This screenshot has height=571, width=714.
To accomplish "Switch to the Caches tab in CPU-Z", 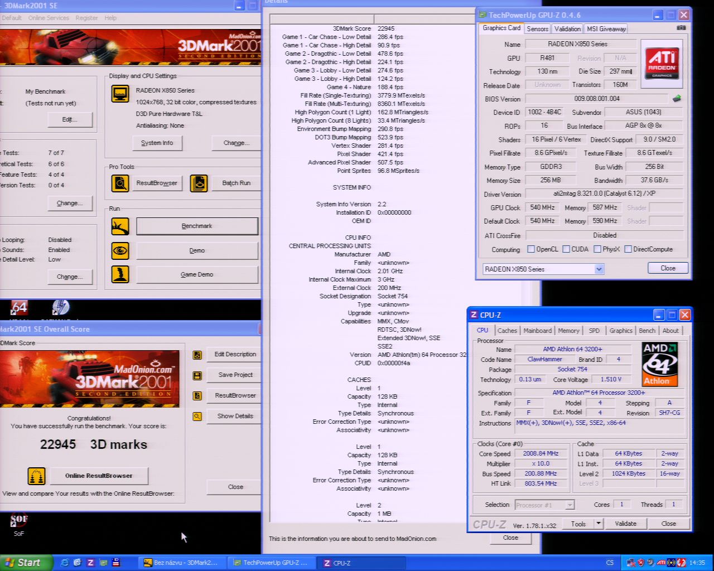I will [507, 331].
